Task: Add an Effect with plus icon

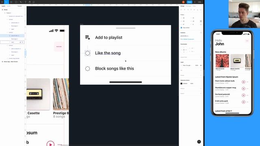Action: click(201, 88)
